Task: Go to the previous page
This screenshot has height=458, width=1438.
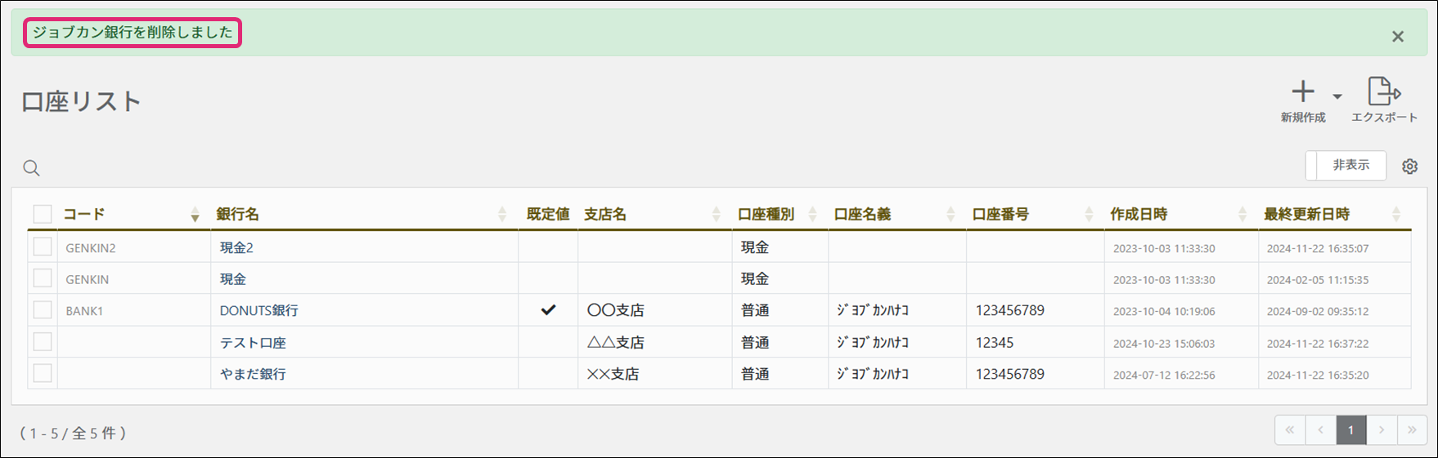Action: point(1320,430)
